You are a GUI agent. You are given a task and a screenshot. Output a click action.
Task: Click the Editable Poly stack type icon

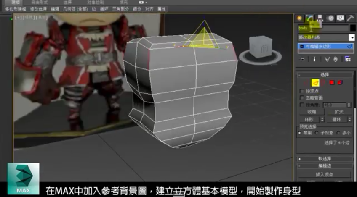point(349,46)
